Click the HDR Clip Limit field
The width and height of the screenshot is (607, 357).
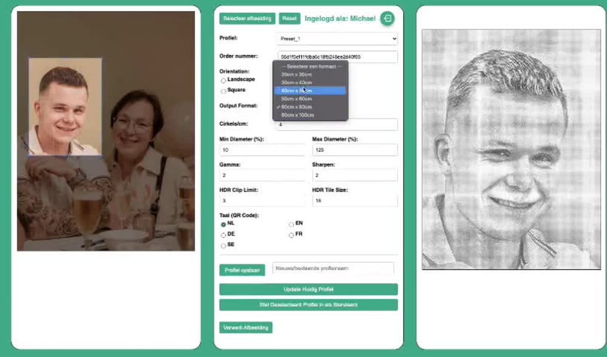[262, 201]
